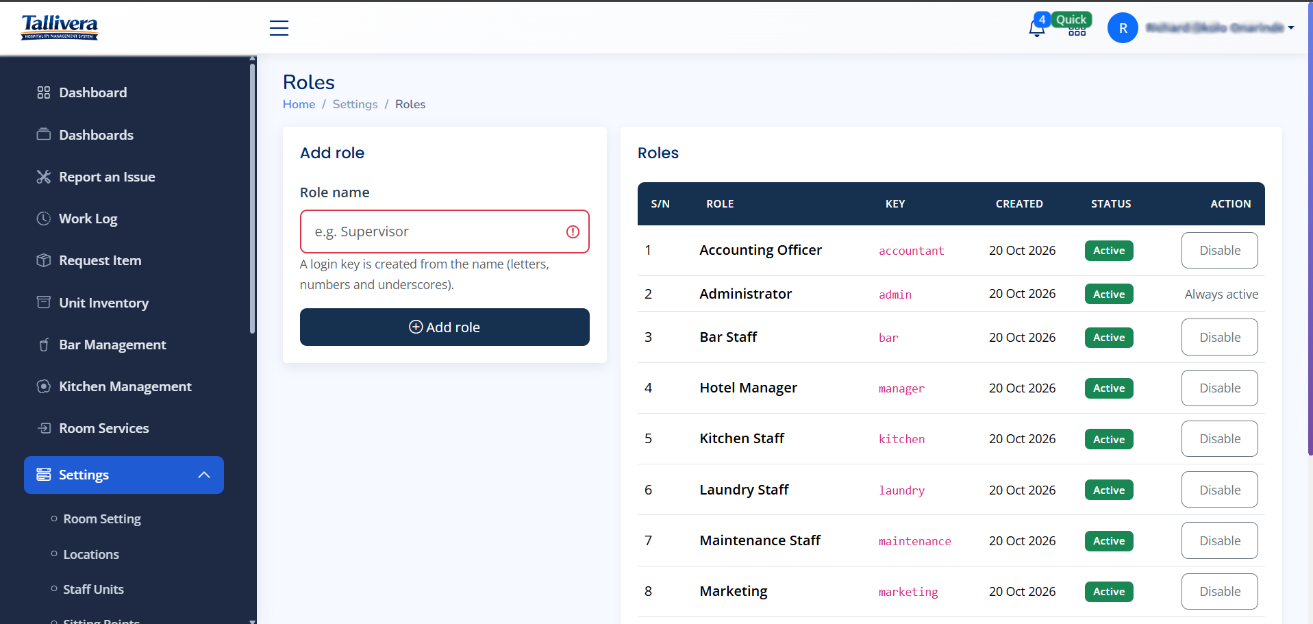Click the Kitchen Management icon

tap(44, 386)
